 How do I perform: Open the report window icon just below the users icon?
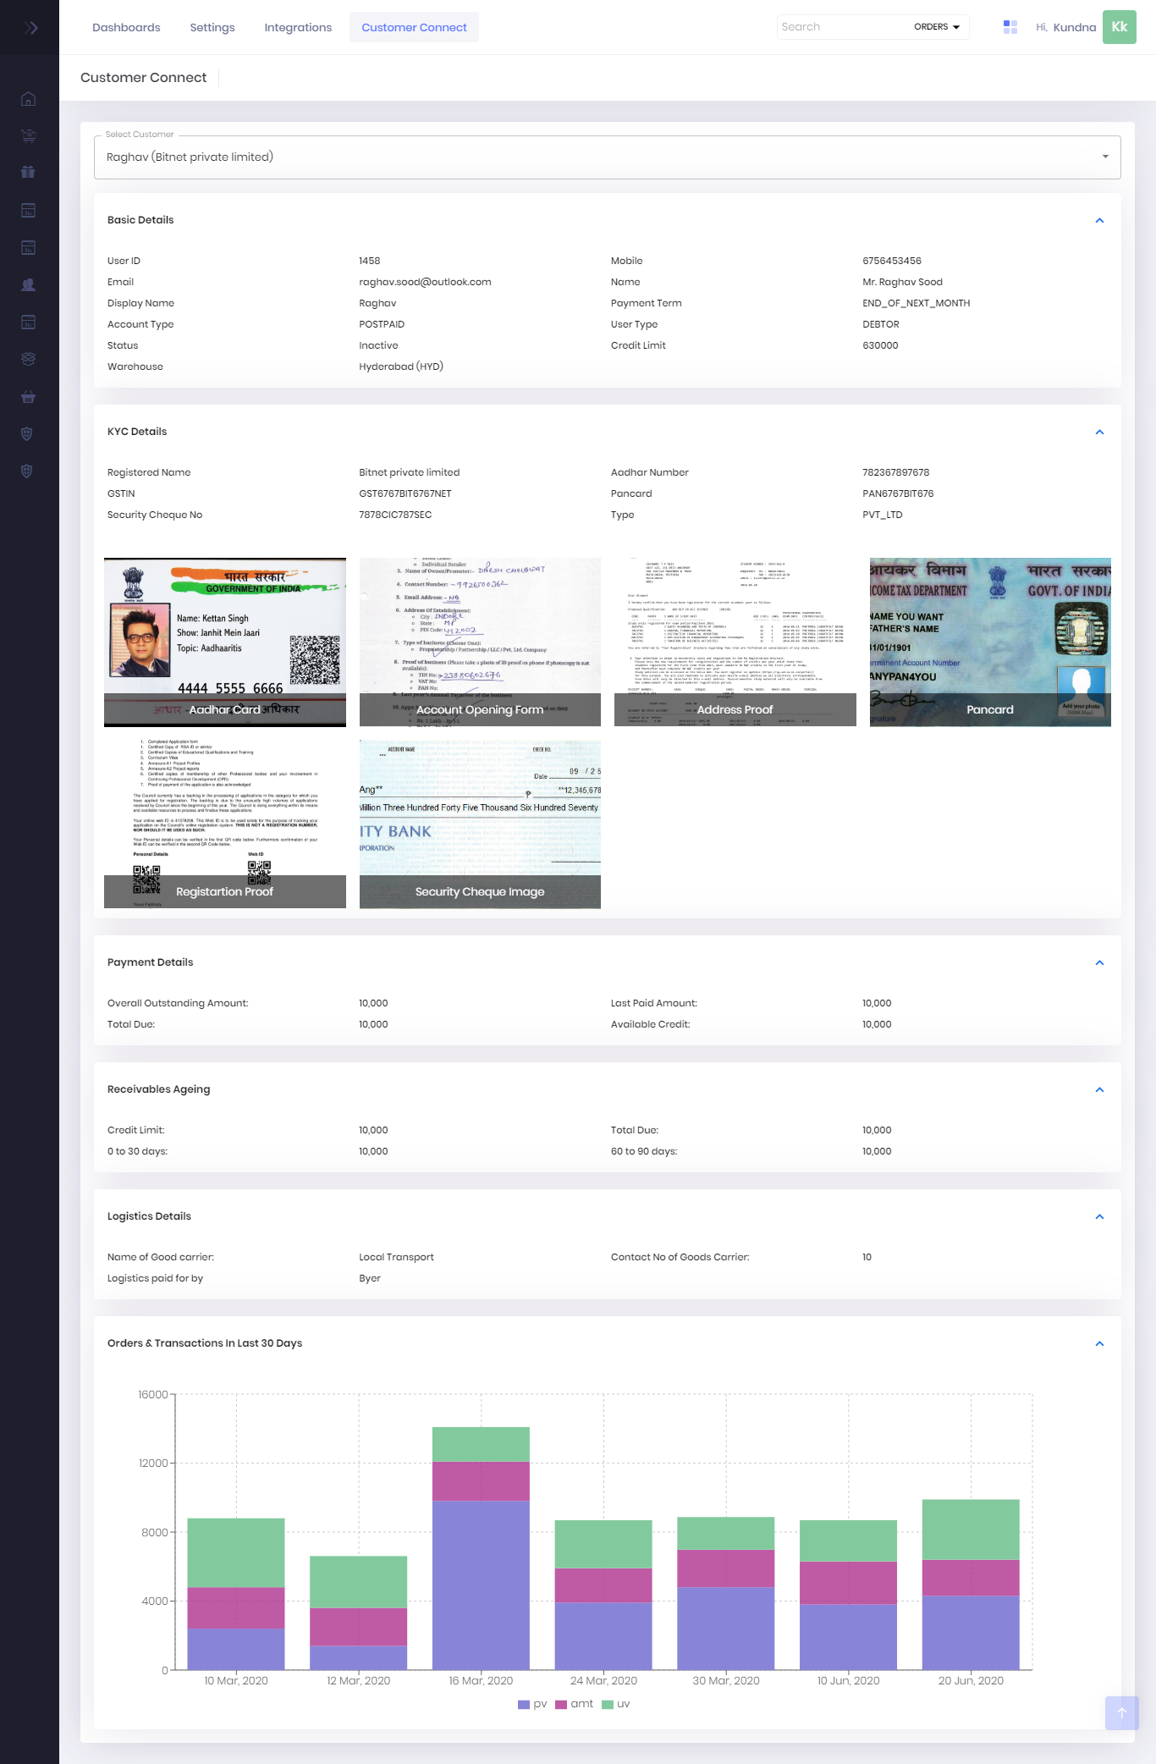(28, 322)
